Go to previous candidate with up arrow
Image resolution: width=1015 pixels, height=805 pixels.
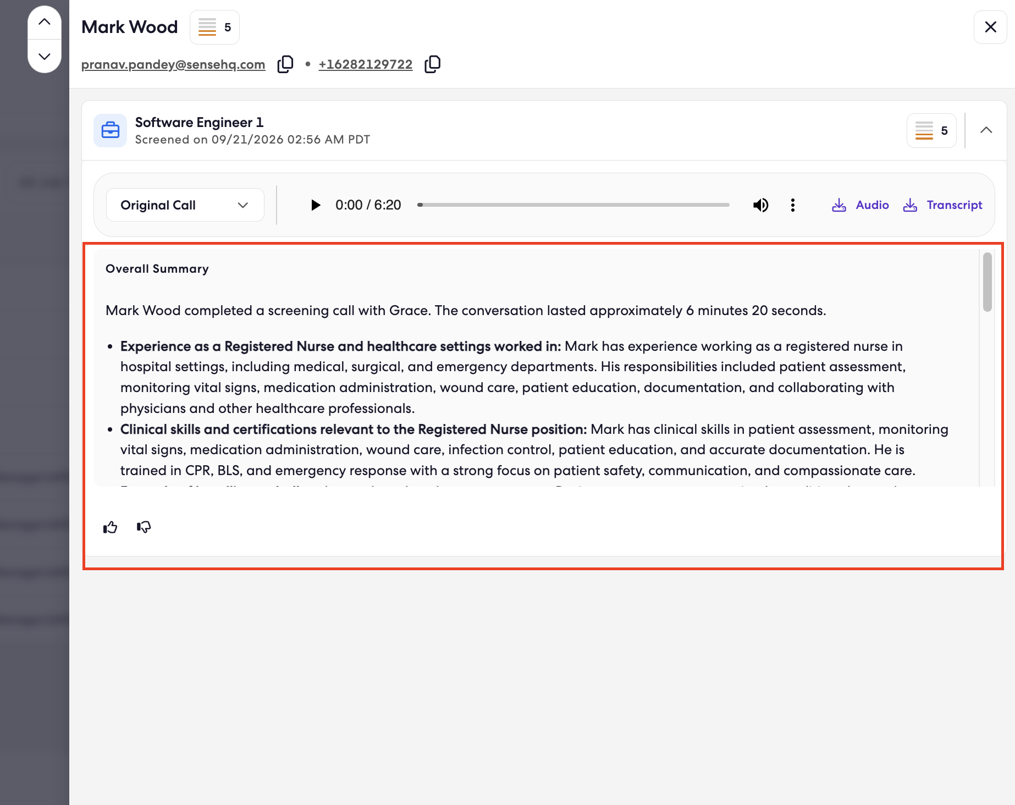[45, 23]
